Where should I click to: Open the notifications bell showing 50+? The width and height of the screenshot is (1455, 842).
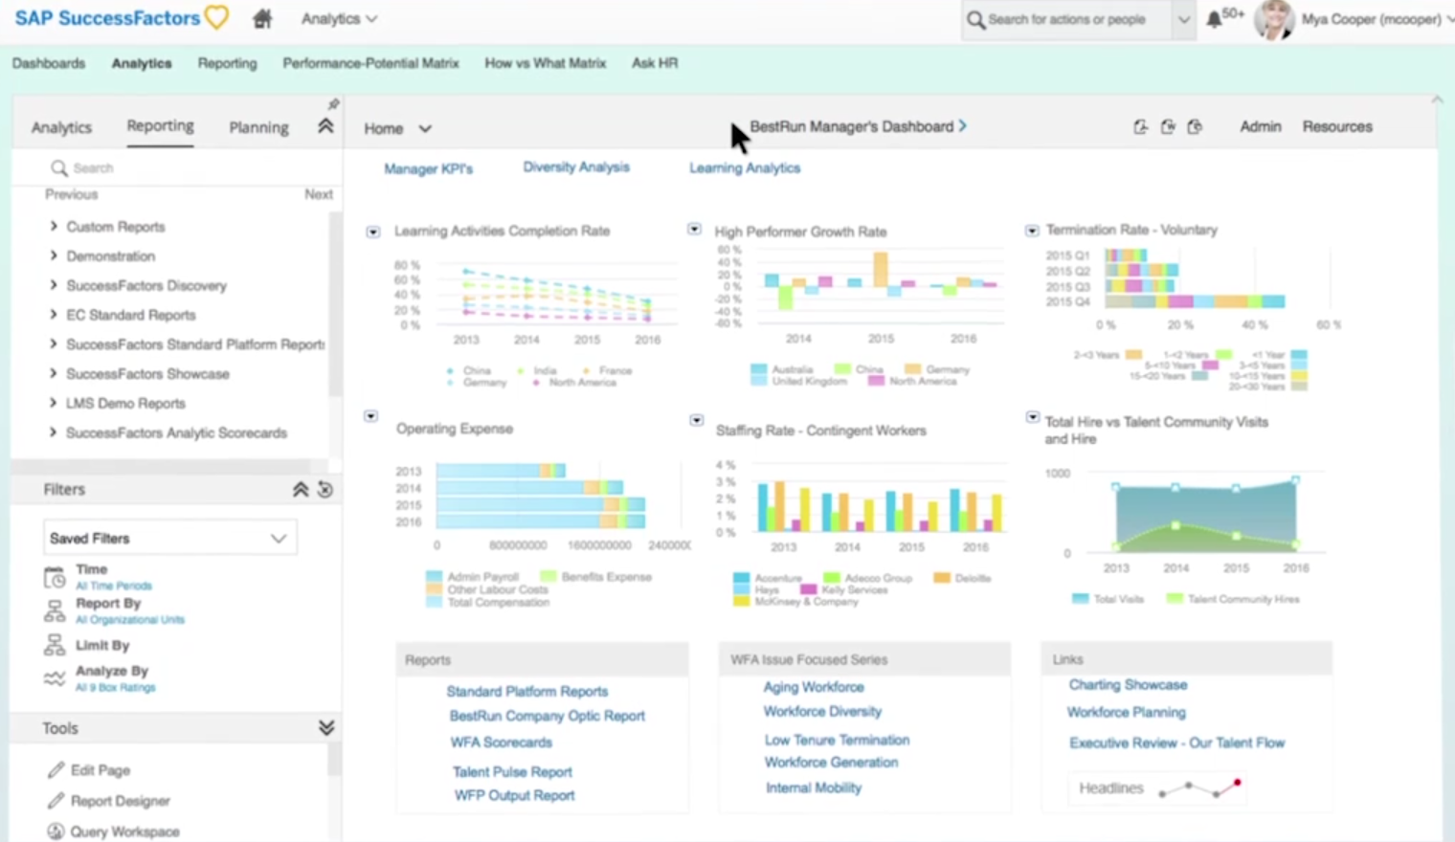(x=1216, y=18)
